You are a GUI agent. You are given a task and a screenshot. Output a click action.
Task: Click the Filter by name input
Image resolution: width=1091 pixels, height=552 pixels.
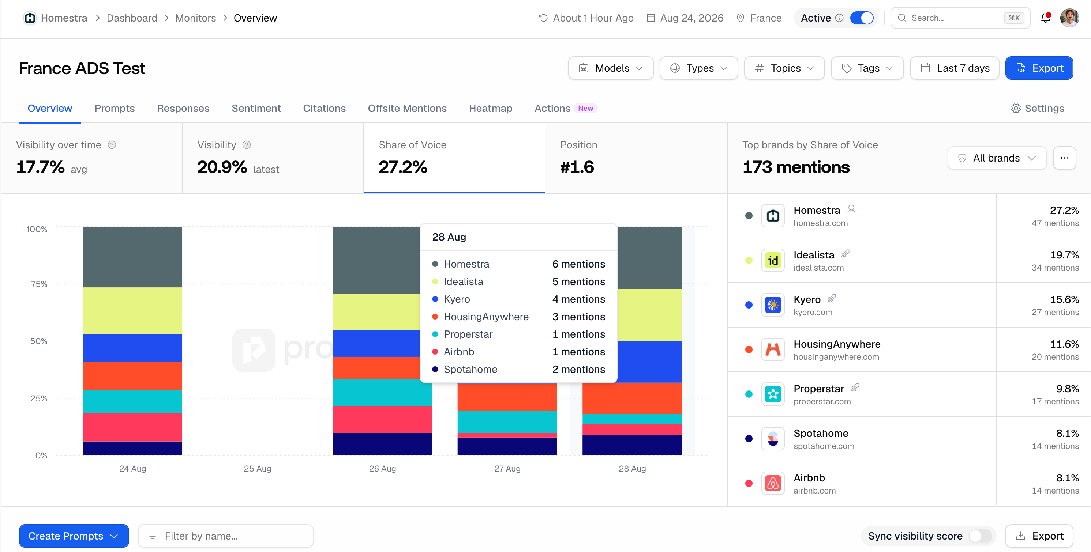[226, 536]
